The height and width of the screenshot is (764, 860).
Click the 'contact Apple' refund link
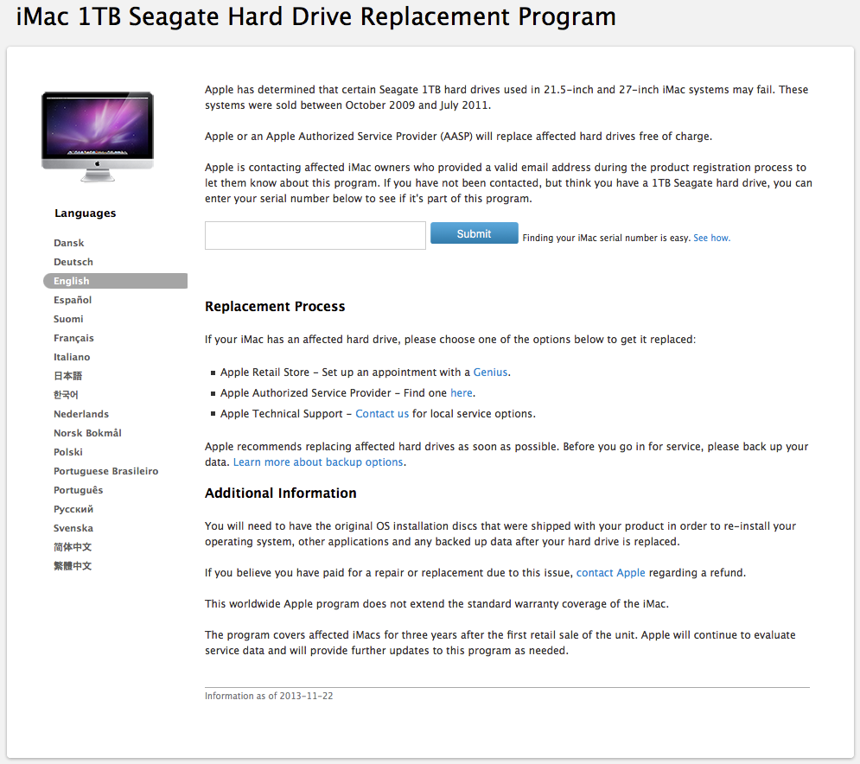click(610, 573)
